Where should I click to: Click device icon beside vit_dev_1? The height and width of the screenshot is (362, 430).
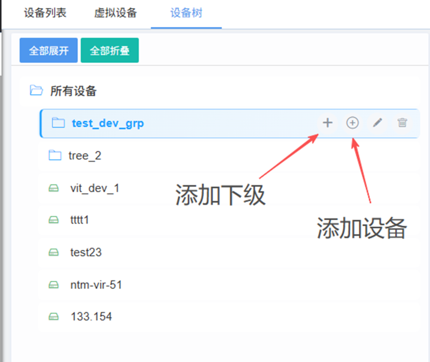[x=53, y=188]
